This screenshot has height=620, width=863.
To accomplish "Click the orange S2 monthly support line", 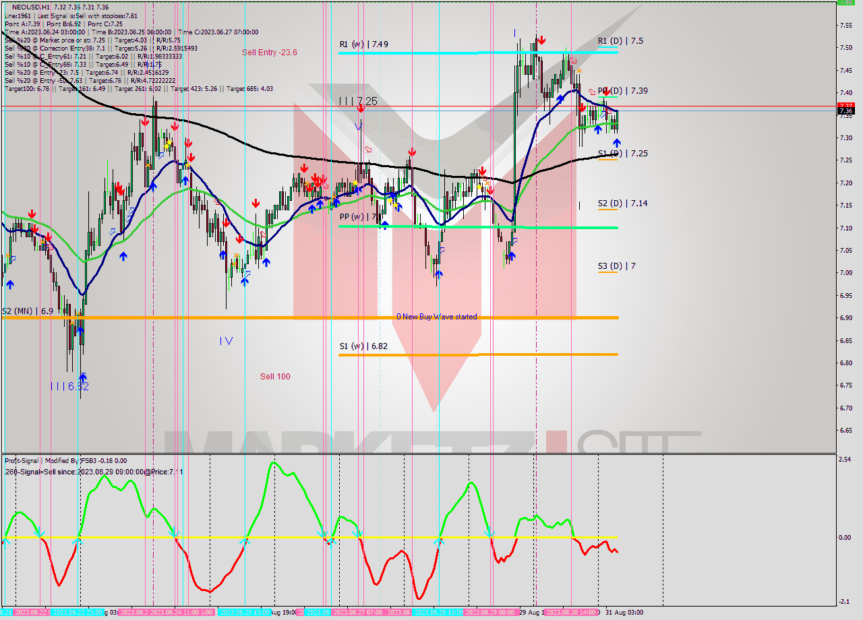I will tap(310, 317).
